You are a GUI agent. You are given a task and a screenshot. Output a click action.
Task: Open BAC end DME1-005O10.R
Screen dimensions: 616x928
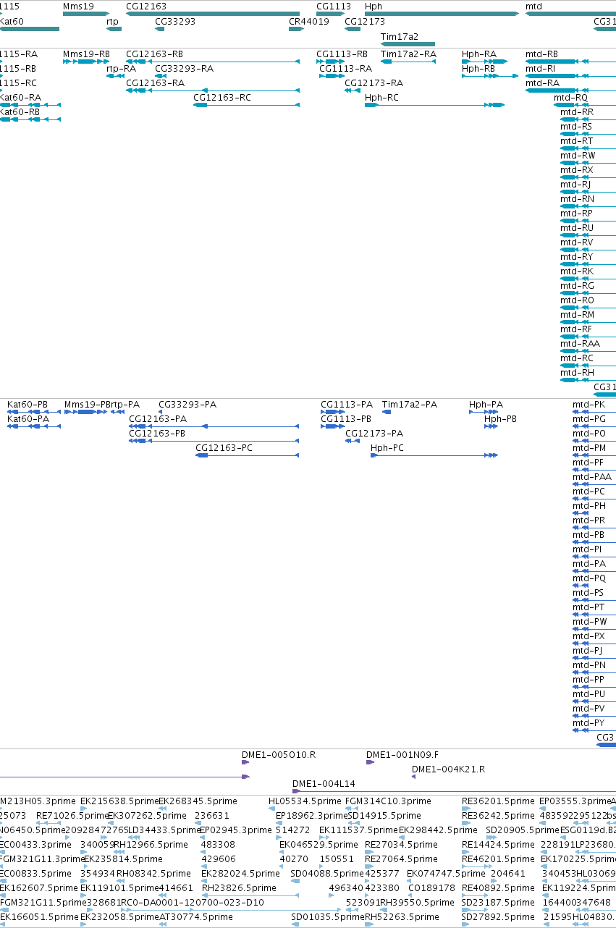tap(279, 755)
